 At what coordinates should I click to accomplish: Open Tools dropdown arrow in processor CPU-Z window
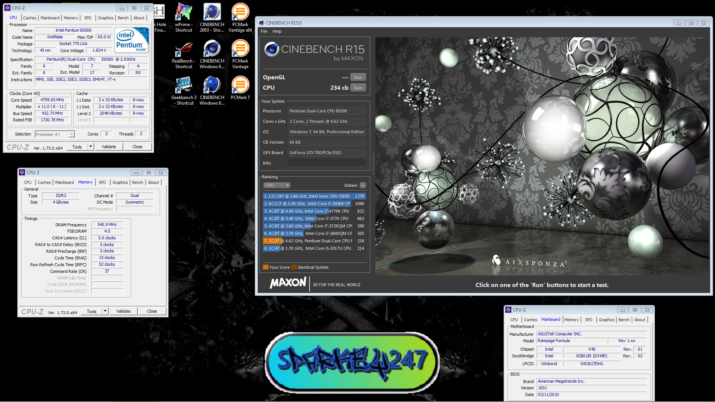click(90, 147)
